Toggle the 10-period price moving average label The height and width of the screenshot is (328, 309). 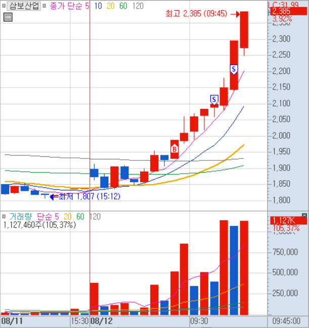(x=97, y=6)
